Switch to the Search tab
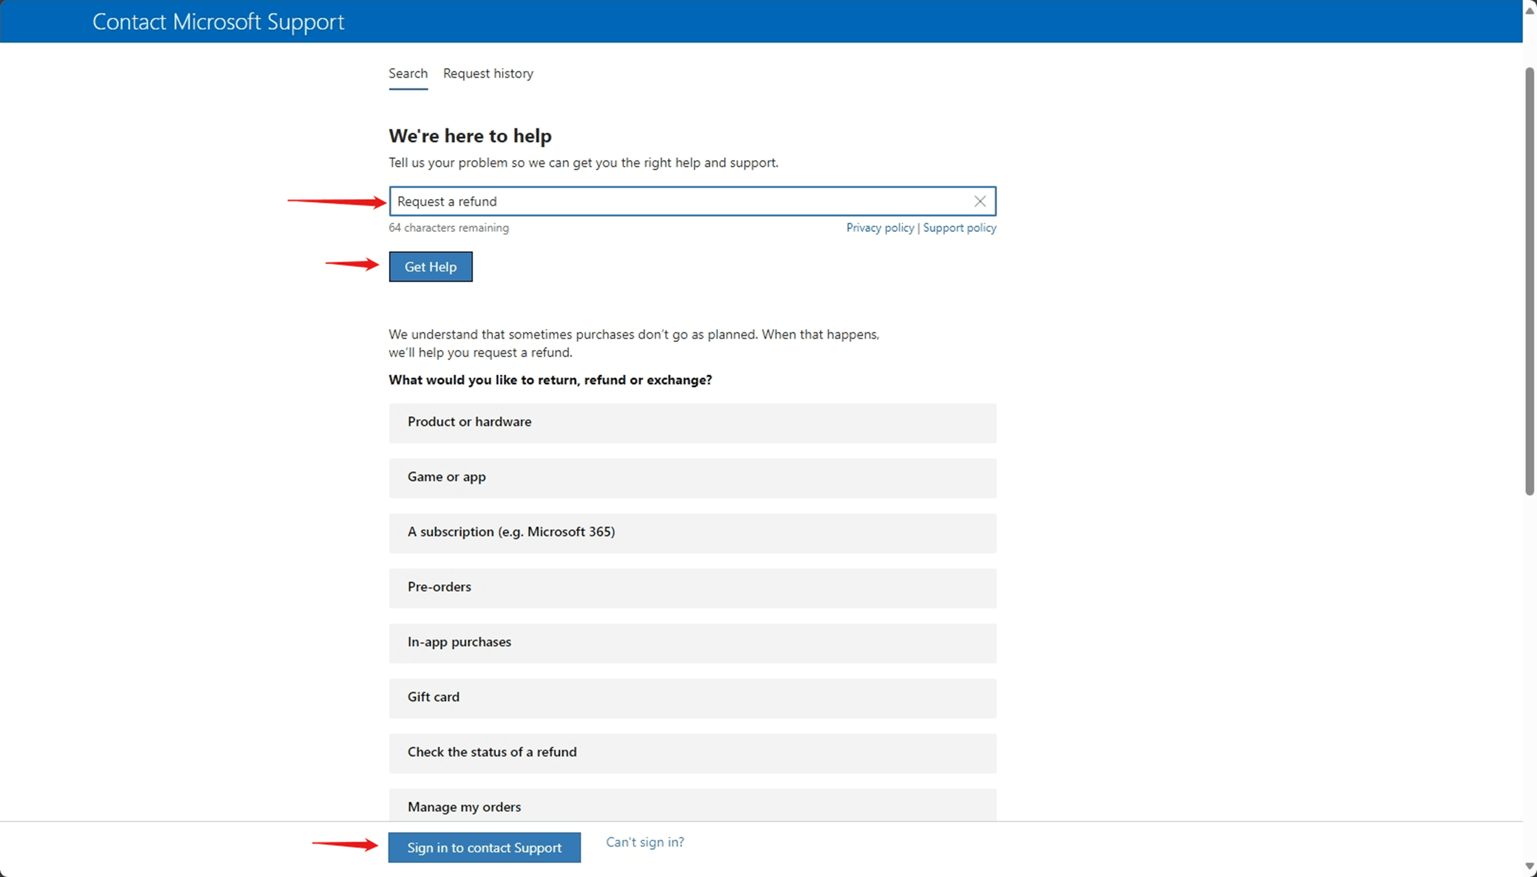This screenshot has width=1537, height=877. click(x=408, y=73)
